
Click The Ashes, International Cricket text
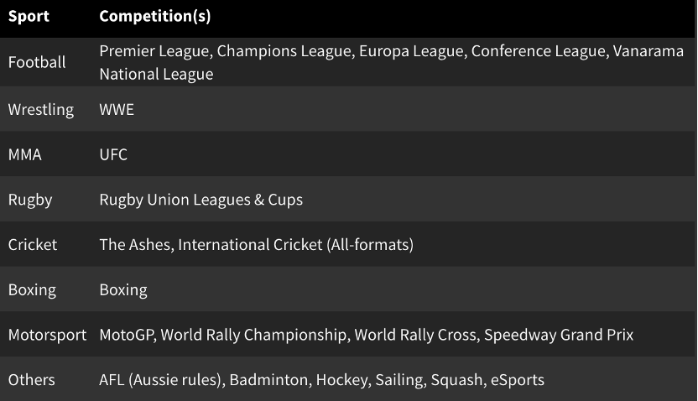(256, 245)
